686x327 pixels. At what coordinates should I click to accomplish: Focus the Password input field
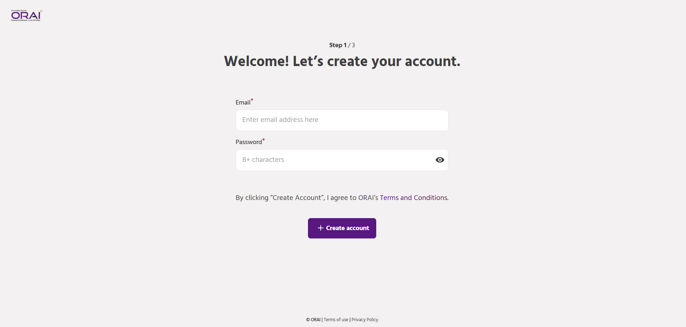pyautogui.click(x=334, y=160)
